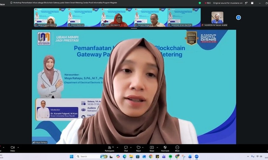The width and height of the screenshot is (268, 160).
Task: Open the React emoji menu
Action: 138,148
